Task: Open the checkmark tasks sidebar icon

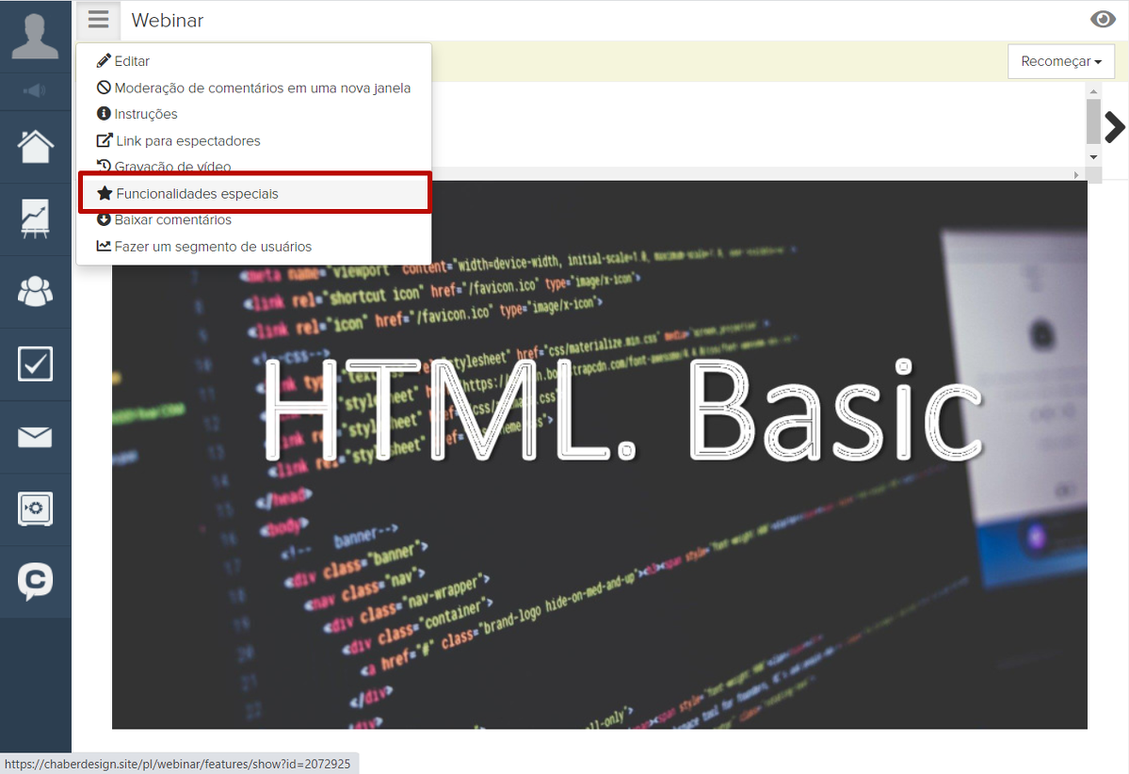Action: pos(35,364)
